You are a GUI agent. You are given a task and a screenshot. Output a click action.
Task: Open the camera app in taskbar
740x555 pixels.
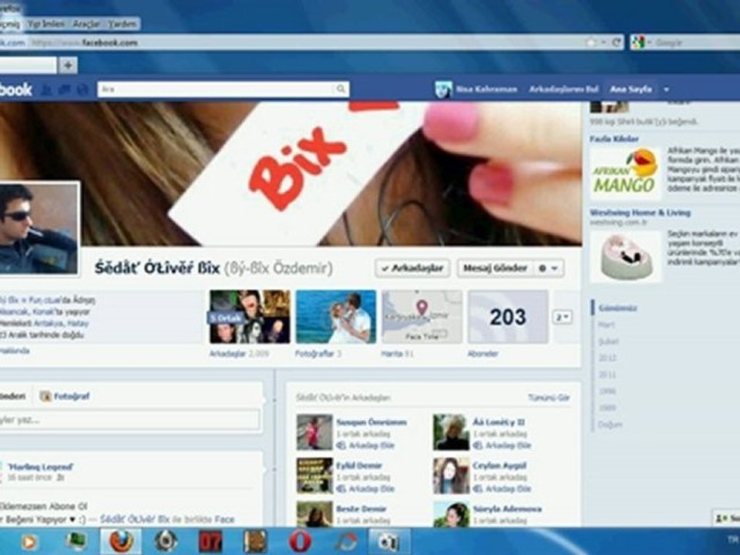pos(388,542)
